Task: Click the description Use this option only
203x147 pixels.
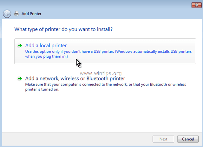Action: (x=108, y=54)
